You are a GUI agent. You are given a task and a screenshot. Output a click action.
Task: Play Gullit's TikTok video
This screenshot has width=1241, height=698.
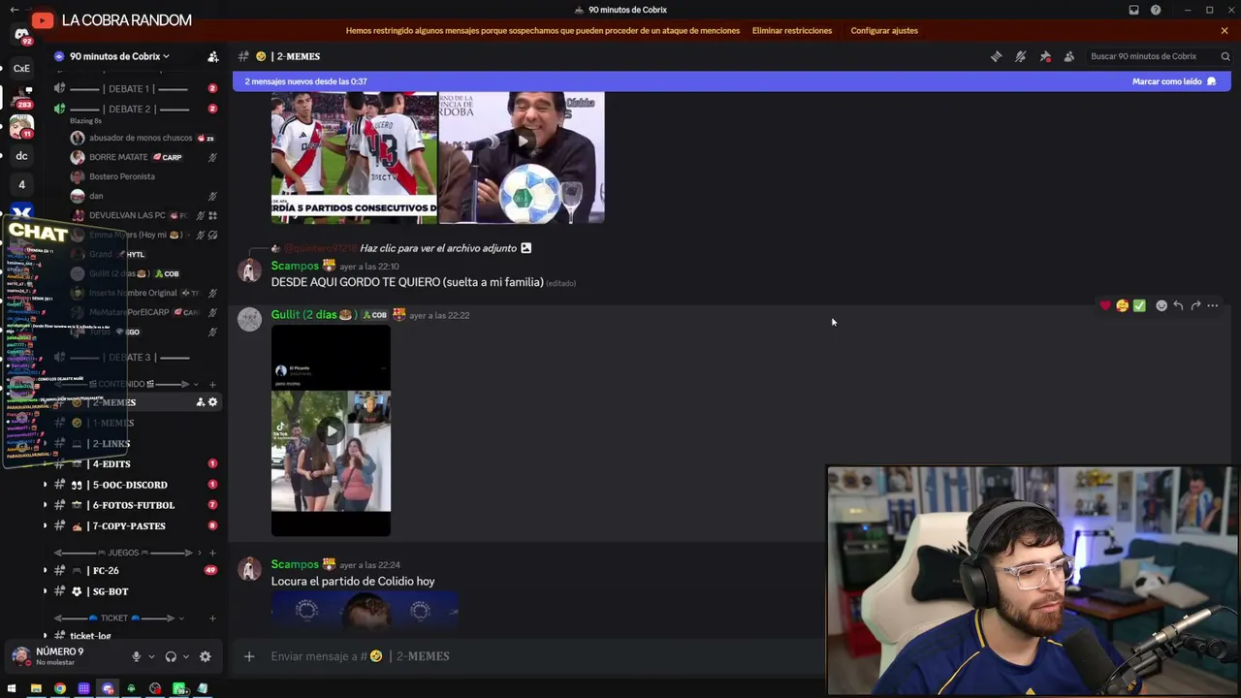click(331, 430)
